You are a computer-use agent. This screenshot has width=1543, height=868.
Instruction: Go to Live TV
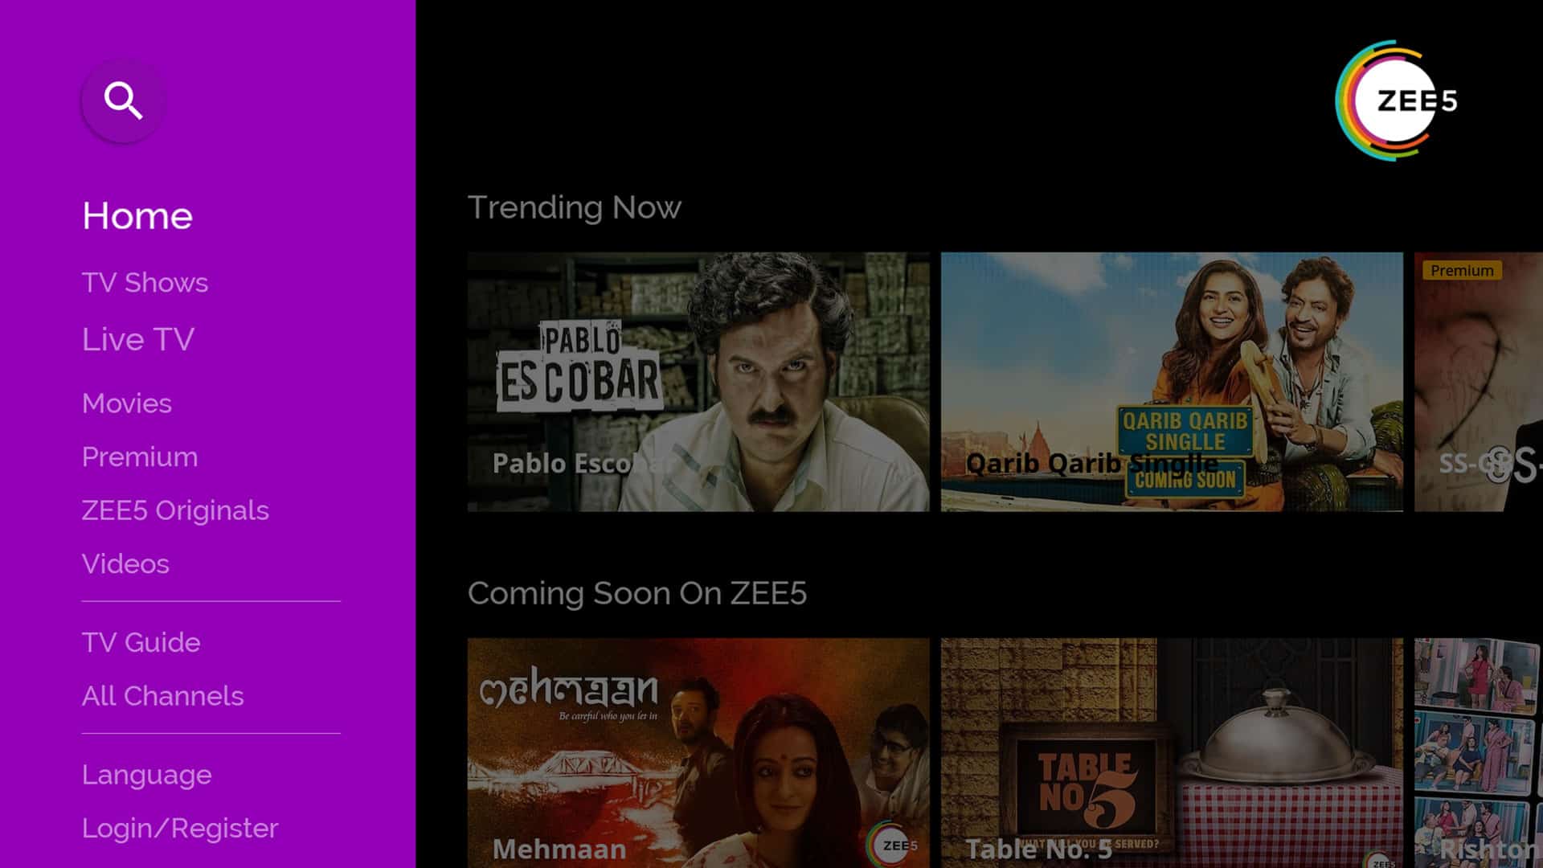click(137, 338)
